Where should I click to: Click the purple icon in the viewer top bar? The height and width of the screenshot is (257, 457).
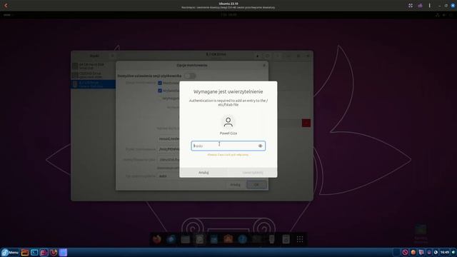pyautogui.click(x=420, y=5)
